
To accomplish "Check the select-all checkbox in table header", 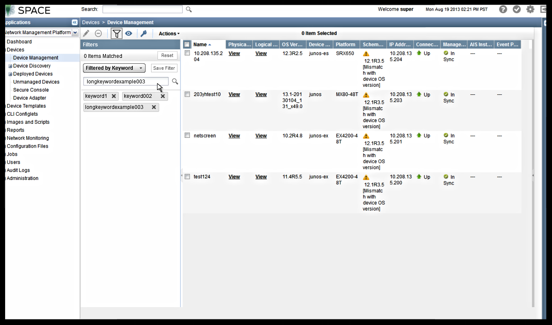I will (187, 45).
